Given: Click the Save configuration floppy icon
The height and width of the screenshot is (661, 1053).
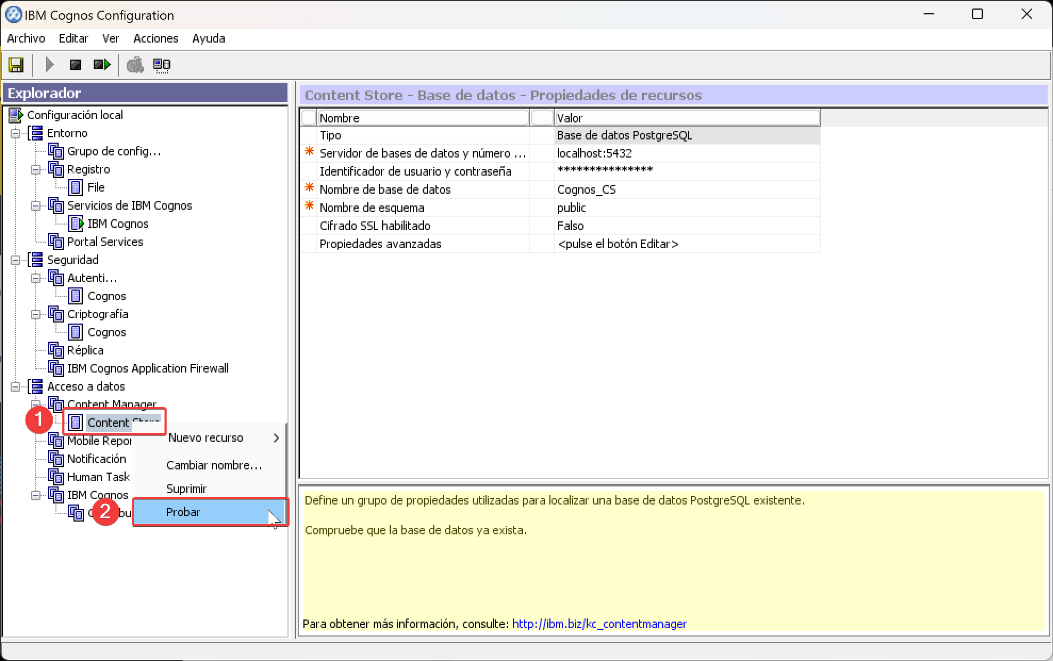Looking at the screenshot, I should click(x=17, y=65).
